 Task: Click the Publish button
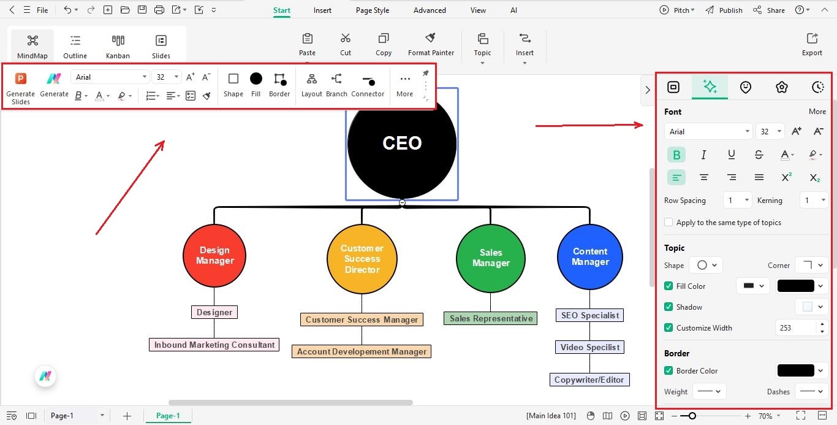[x=724, y=10]
